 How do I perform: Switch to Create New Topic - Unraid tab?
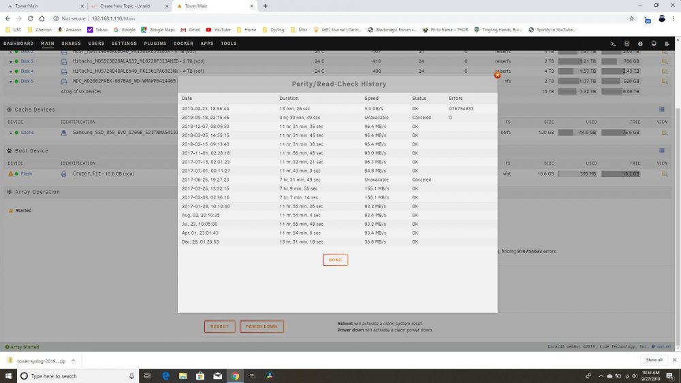pos(130,6)
